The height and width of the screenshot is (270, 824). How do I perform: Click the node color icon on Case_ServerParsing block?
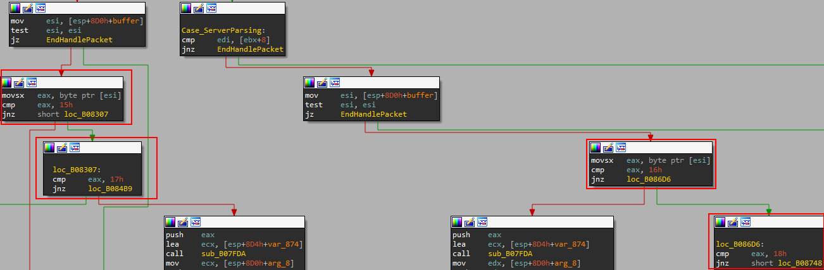tap(185, 8)
